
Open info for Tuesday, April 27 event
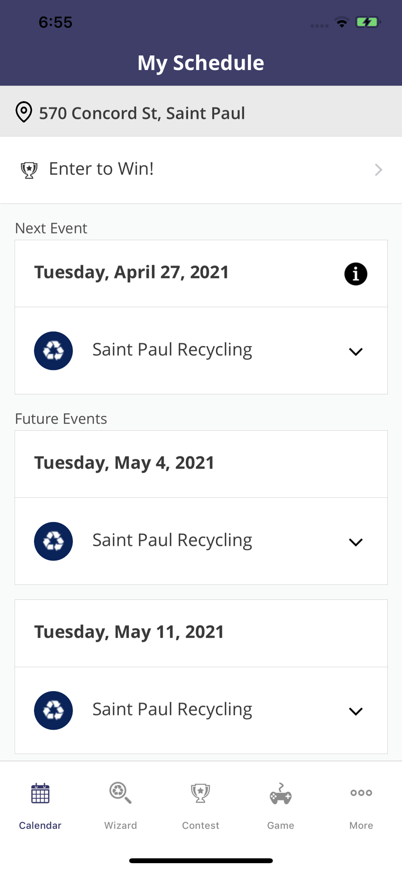click(x=355, y=274)
